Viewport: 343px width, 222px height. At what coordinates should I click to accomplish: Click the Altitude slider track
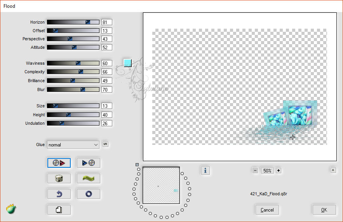(73, 47)
